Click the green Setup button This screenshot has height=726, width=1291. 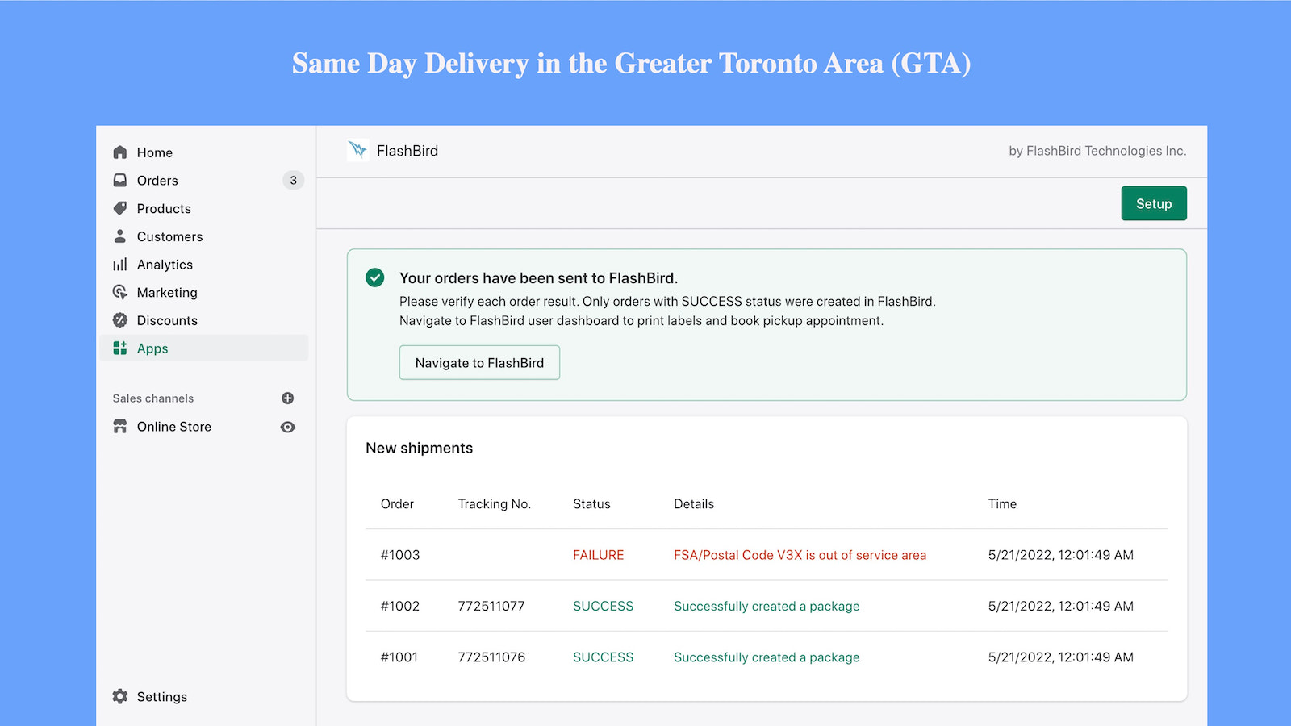1154,203
